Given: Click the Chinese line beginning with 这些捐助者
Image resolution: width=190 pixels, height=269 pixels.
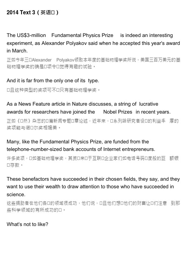Looking at the screenshot, I should tap(93, 203).
